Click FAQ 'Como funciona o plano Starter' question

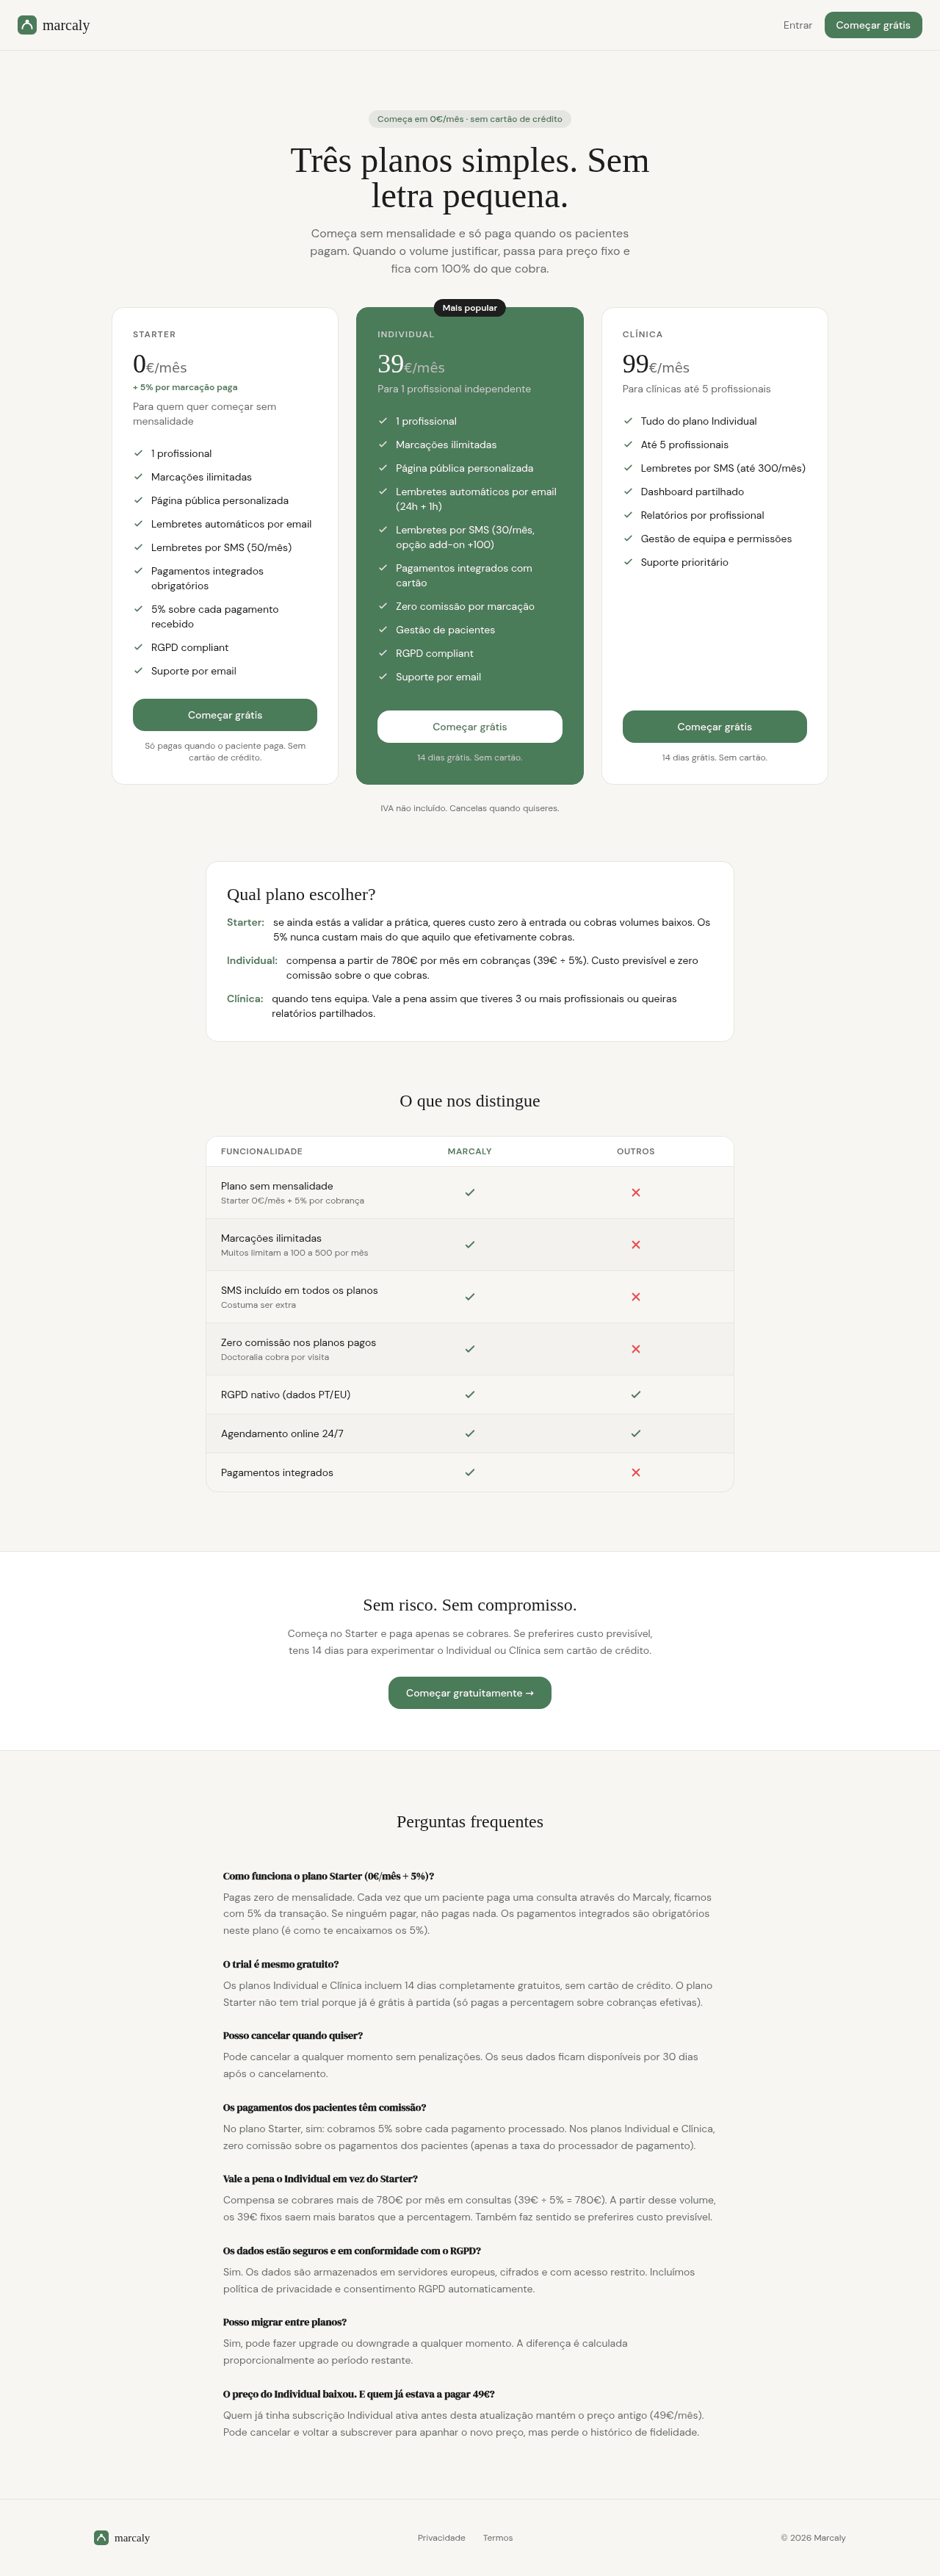(x=328, y=1876)
